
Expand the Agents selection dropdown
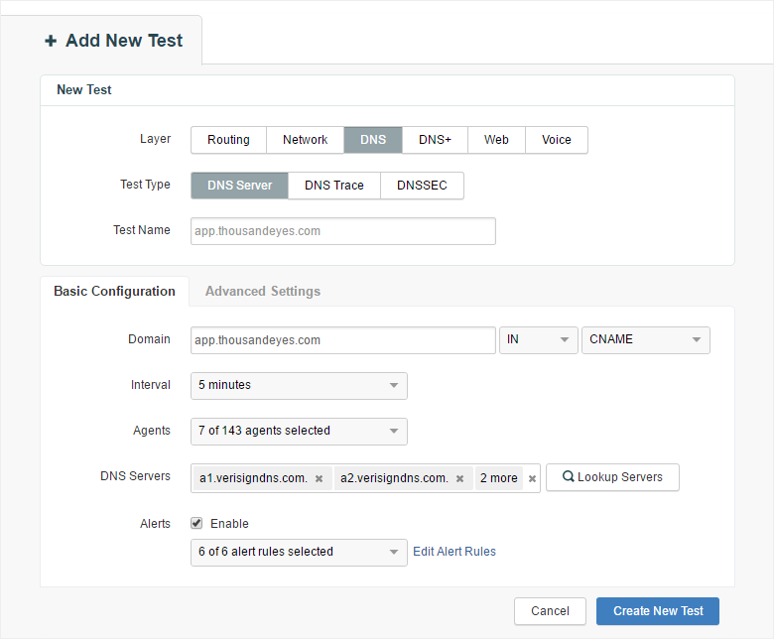pyautogui.click(x=299, y=431)
